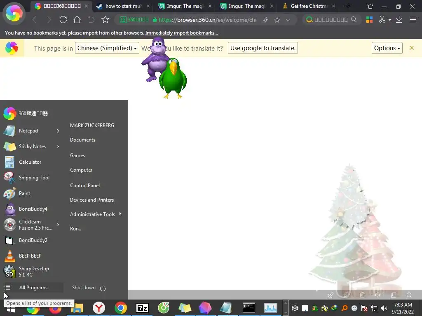Open a new tab with plus button
The image size is (422, 316).
click(x=348, y=6)
